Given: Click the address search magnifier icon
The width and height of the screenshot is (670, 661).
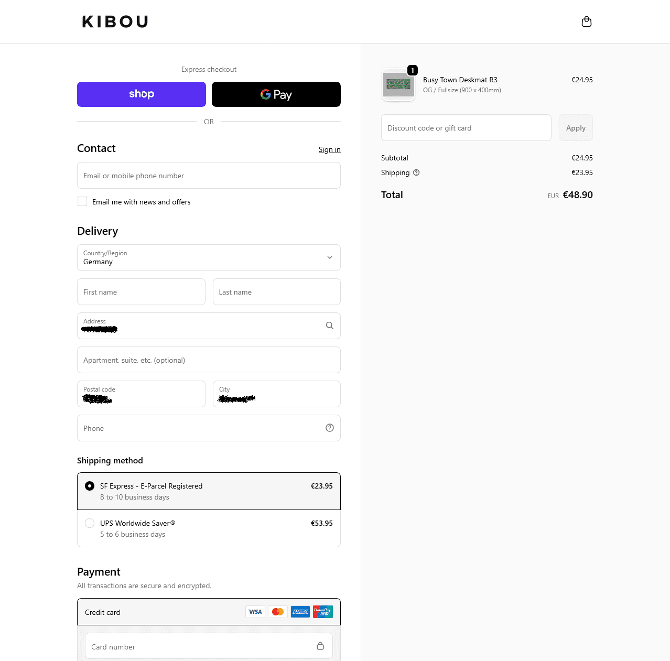Looking at the screenshot, I should click(x=330, y=326).
